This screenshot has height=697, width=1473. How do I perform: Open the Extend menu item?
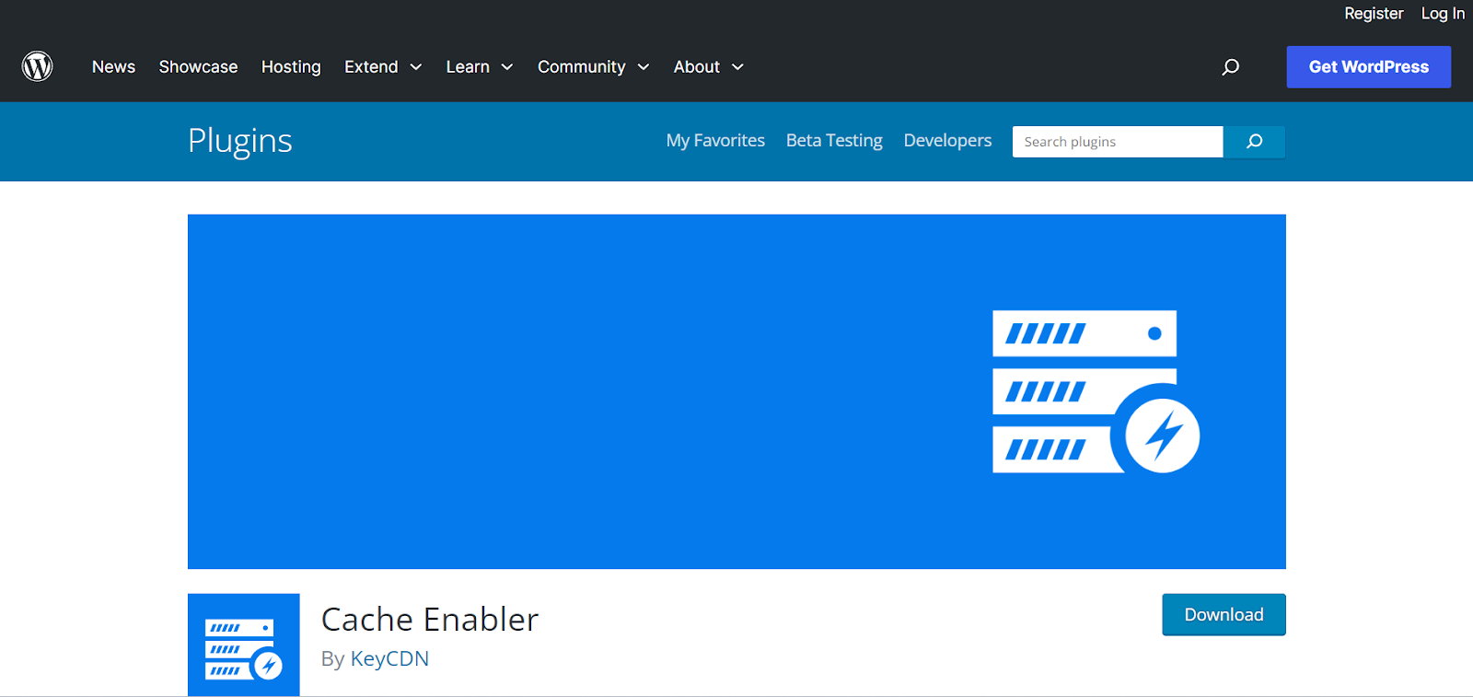pos(371,66)
